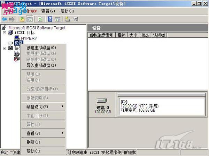Click the create virtual disk star icon

pyautogui.click(x=68, y=19)
